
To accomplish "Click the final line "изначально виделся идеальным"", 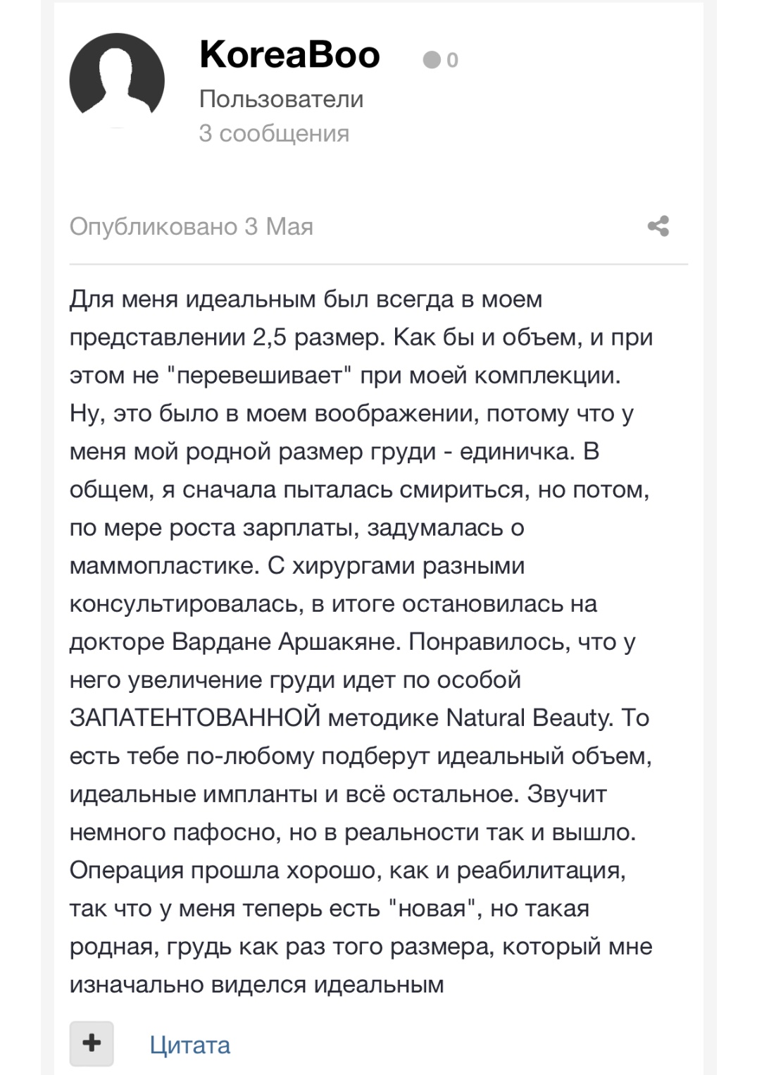I will 256,985.
